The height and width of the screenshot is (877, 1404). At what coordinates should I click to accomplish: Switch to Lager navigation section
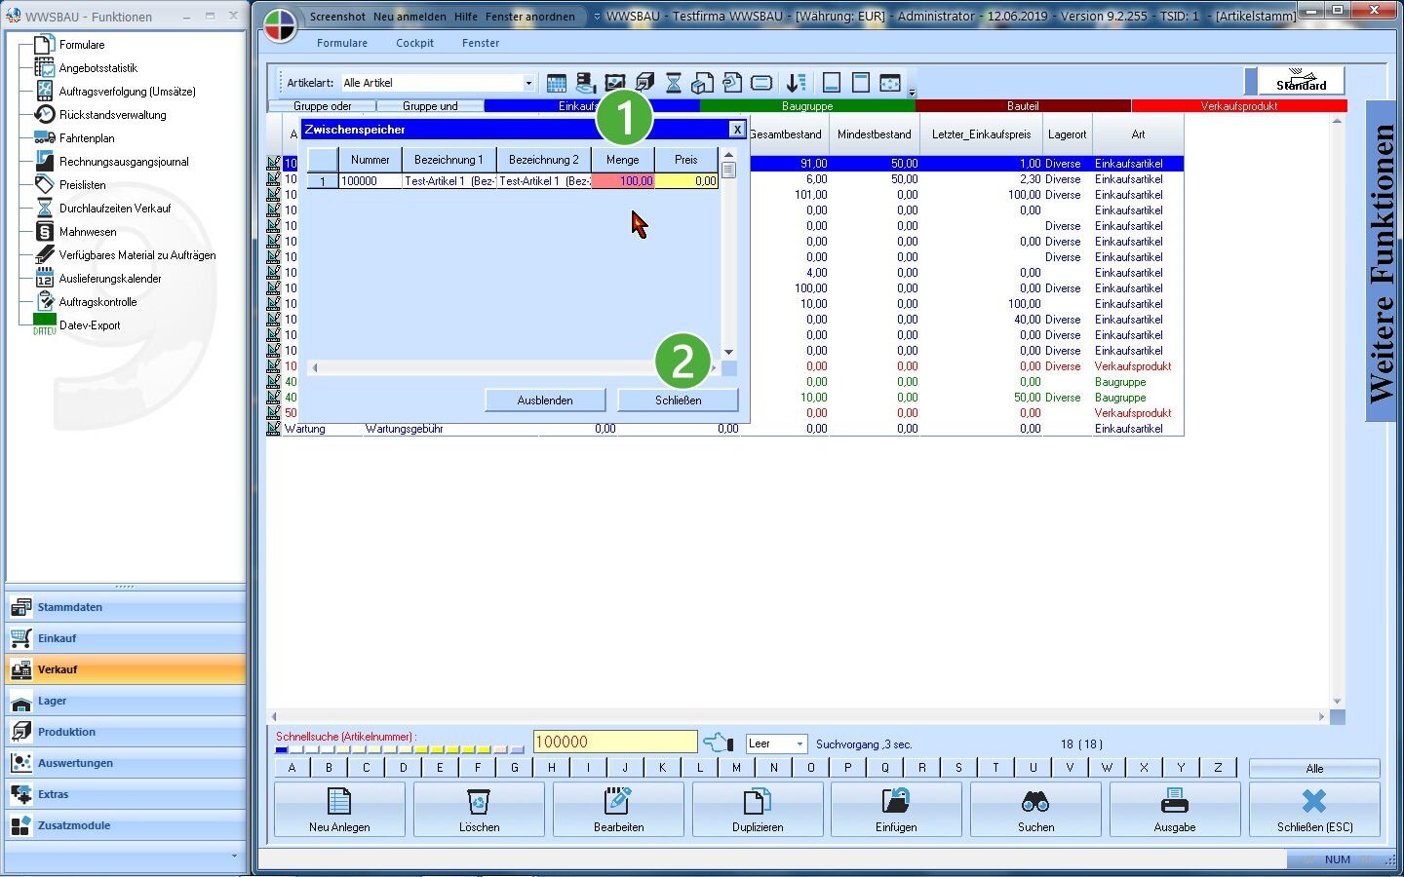tap(126, 701)
